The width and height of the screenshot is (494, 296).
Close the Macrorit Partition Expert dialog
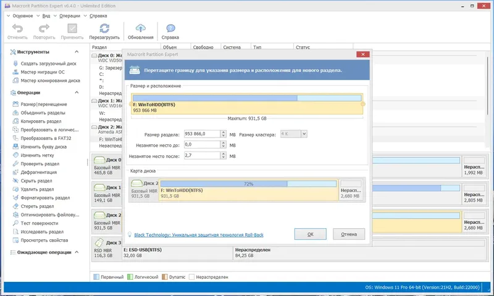coord(363,54)
